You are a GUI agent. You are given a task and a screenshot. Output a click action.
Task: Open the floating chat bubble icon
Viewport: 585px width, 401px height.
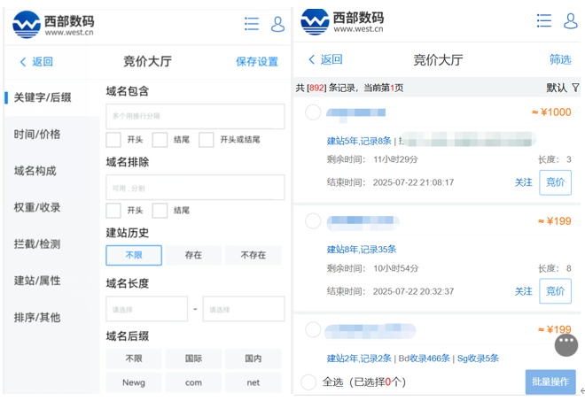(566, 344)
